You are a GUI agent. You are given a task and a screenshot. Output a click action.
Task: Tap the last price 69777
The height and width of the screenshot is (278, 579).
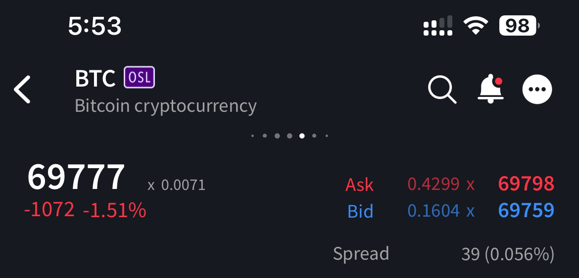(76, 177)
